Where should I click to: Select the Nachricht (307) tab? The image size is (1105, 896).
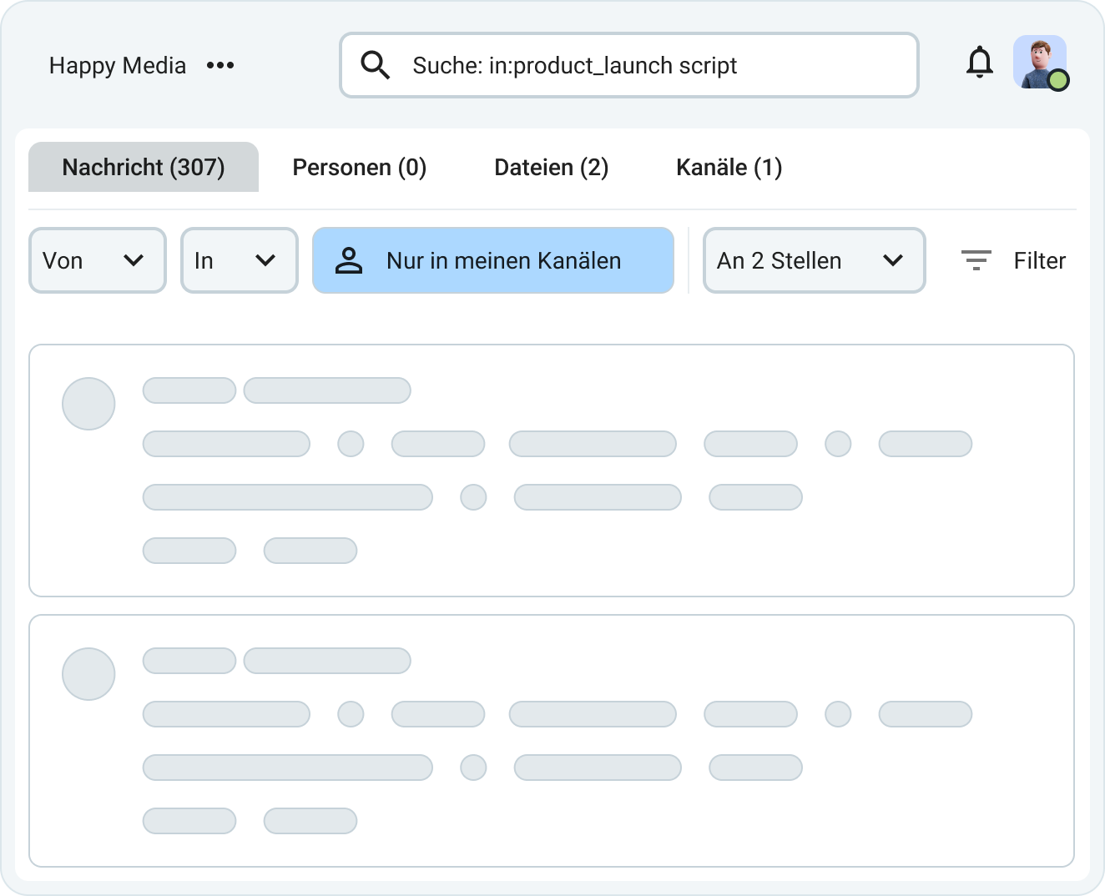pos(144,167)
